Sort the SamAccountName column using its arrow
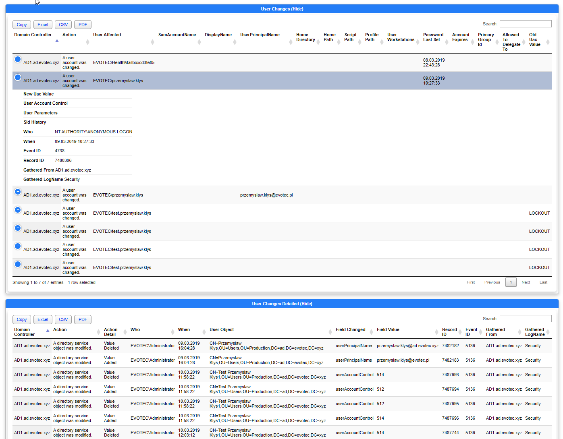563x439 pixels. (199, 42)
